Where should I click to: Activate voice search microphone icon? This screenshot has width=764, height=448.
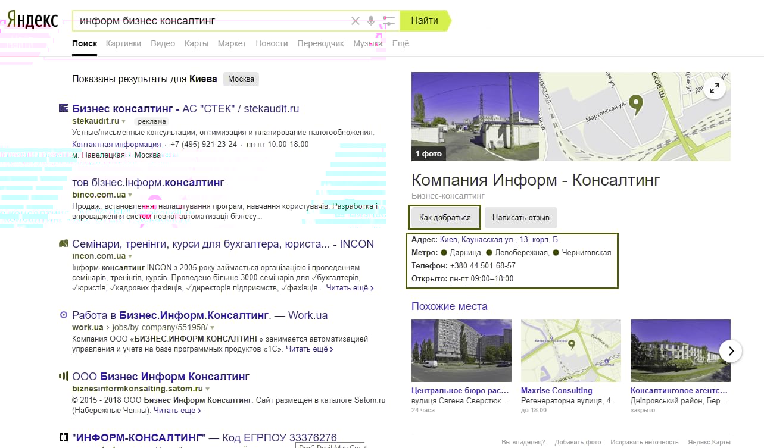tap(371, 21)
